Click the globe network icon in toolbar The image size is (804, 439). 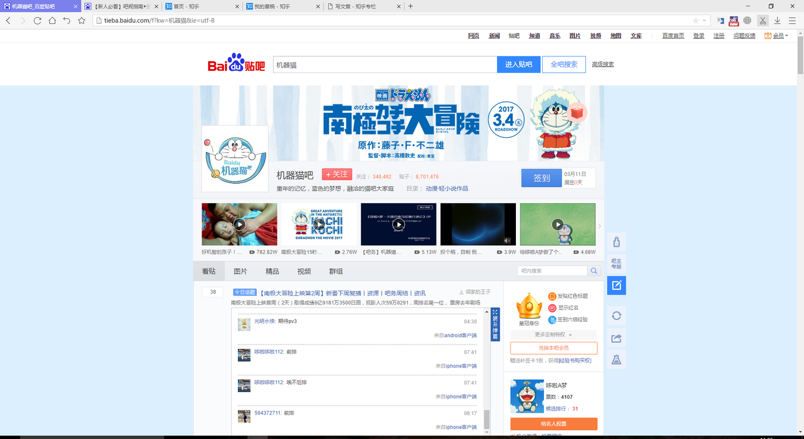click(x=748, y=21)
